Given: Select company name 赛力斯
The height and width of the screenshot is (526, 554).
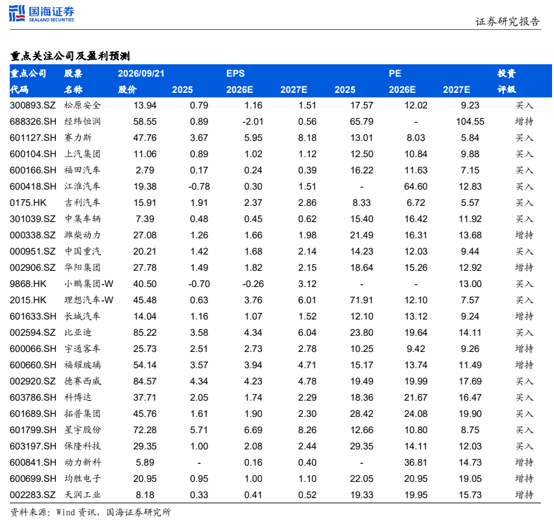Looking at the screenshot, I should pyautogui.click(x=78, y=138).
